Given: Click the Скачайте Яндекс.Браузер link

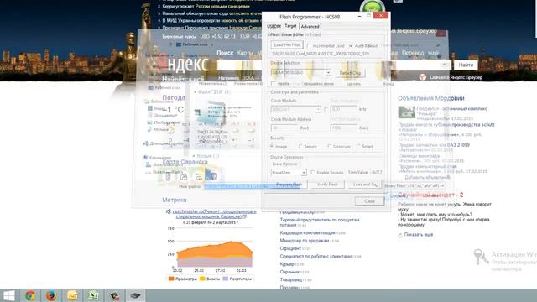Looking at the screenshot, I should (456, 77).
